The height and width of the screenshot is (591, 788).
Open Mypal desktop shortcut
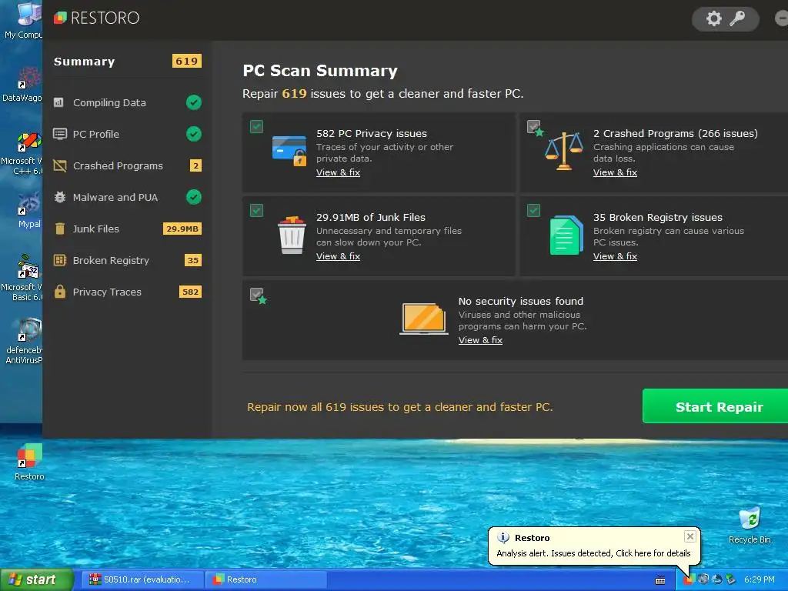click(x=28, y=210)
